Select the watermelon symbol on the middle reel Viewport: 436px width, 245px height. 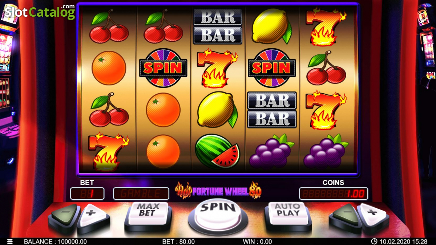(217, 151)
